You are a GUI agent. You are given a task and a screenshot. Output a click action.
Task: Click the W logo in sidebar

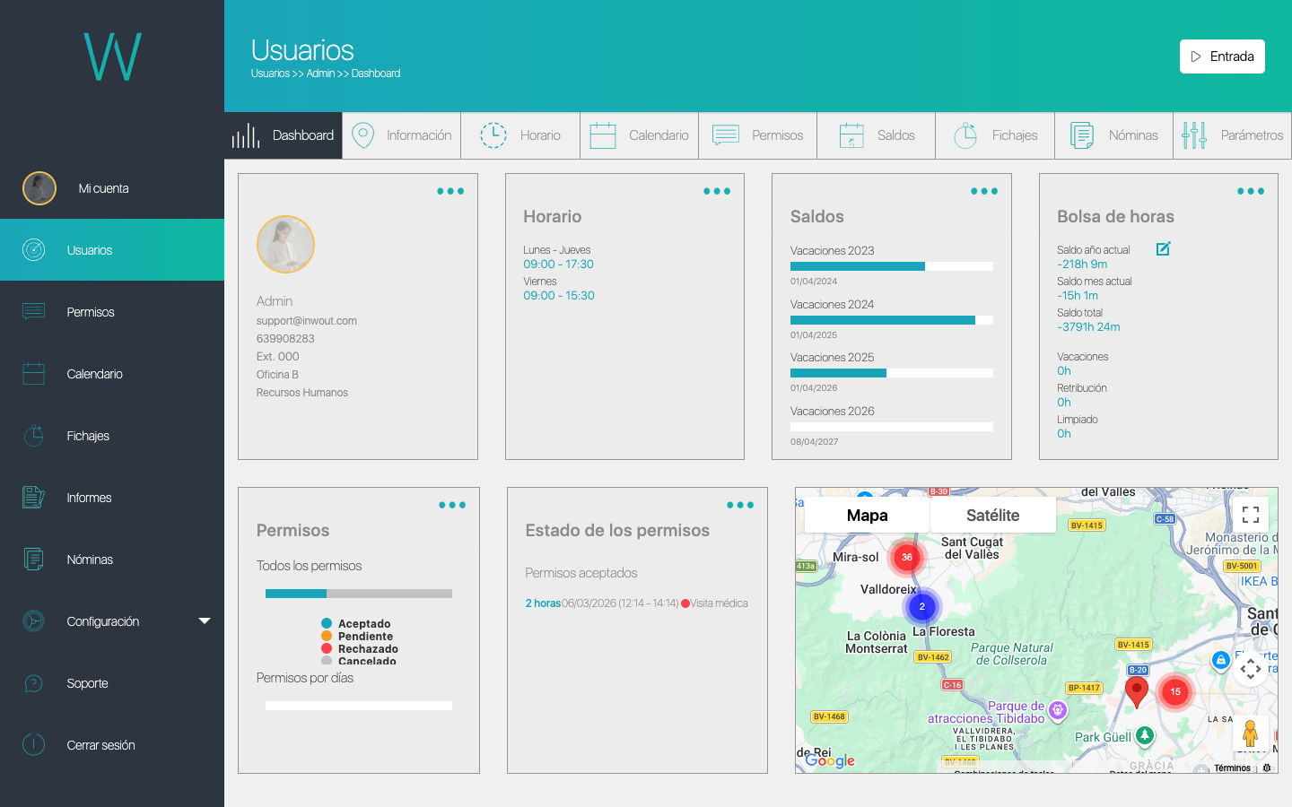tap(112, 56)
